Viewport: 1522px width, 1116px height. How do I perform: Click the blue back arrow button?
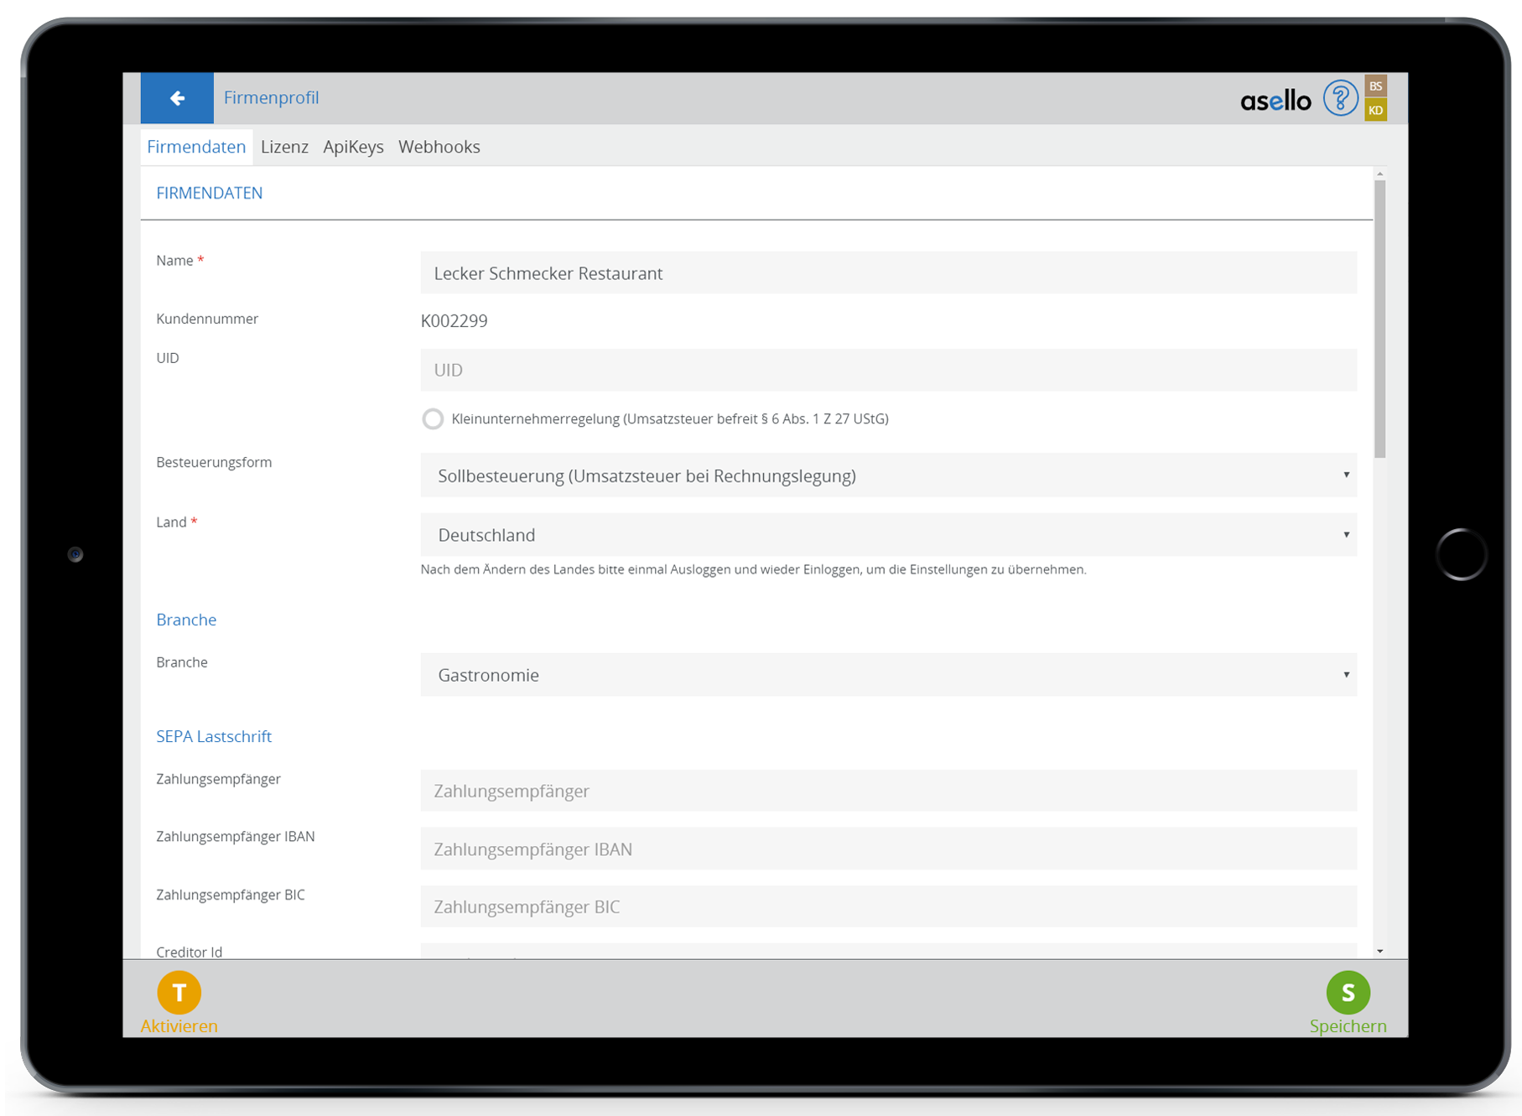point(177,98)
